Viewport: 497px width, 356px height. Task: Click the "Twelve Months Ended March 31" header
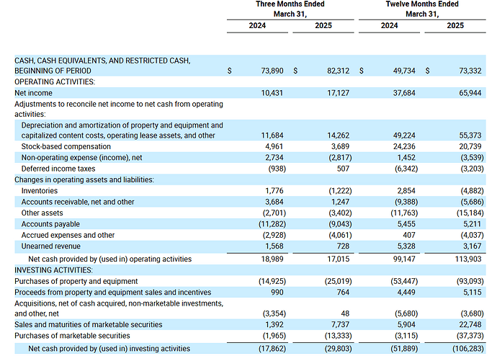pos(421,9)
